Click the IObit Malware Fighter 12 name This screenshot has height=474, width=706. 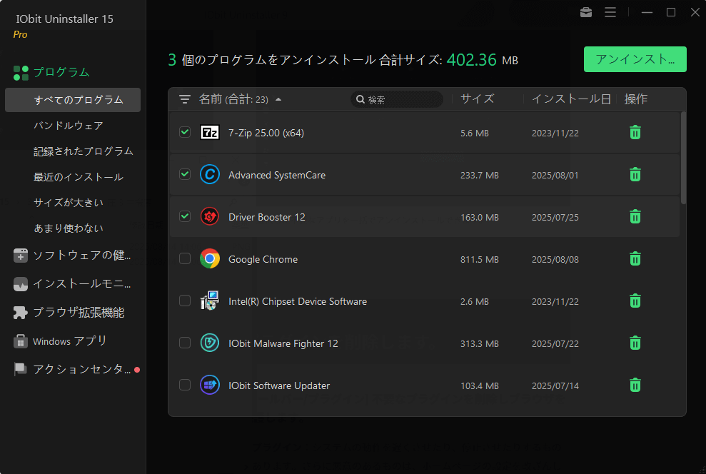coord(283,343)
